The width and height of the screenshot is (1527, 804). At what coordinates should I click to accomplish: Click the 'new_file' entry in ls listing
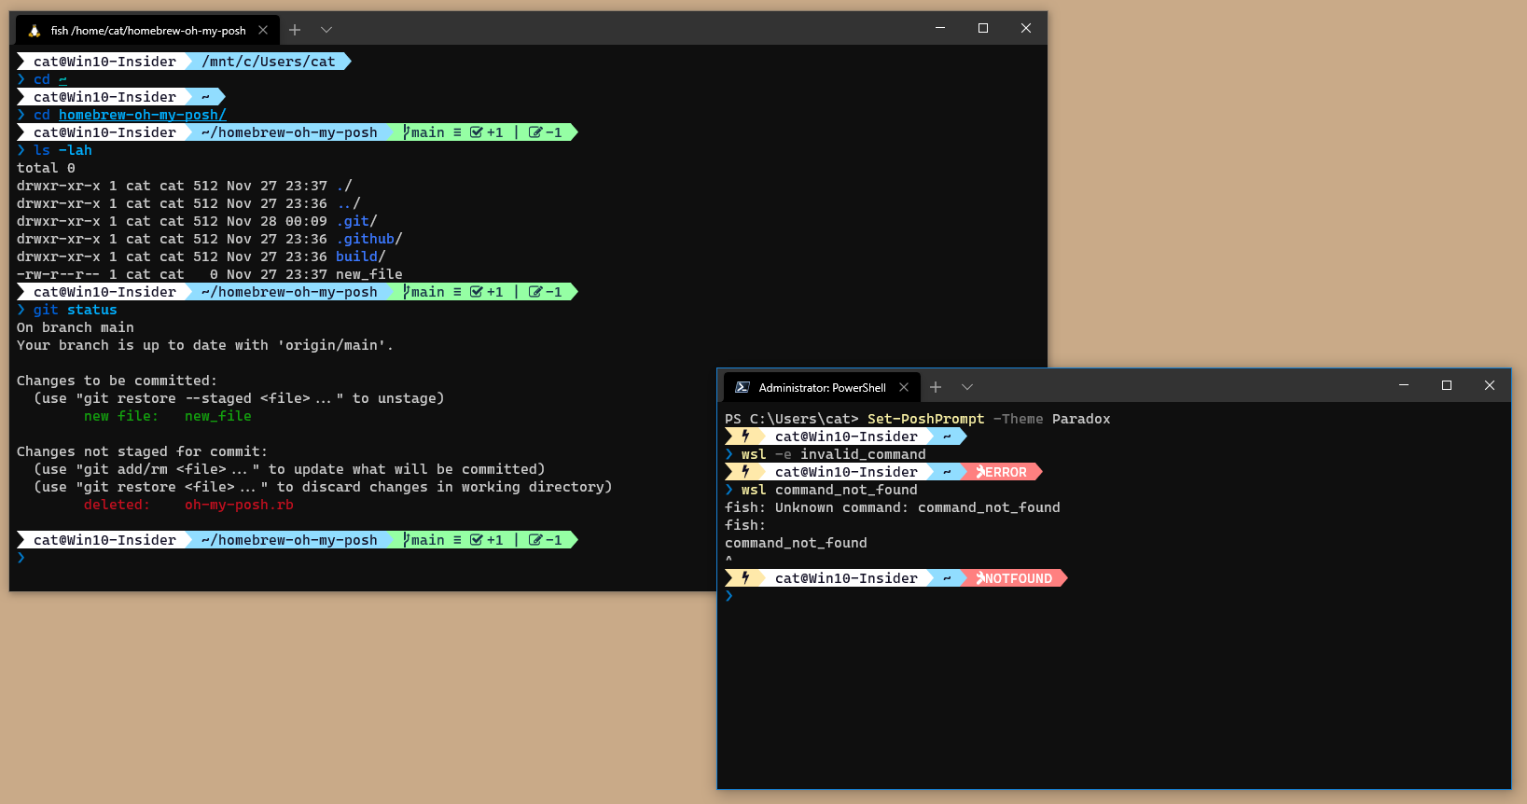pyautogui.click(x=369, y=274)
